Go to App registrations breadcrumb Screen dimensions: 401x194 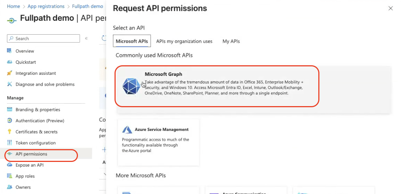46,6
